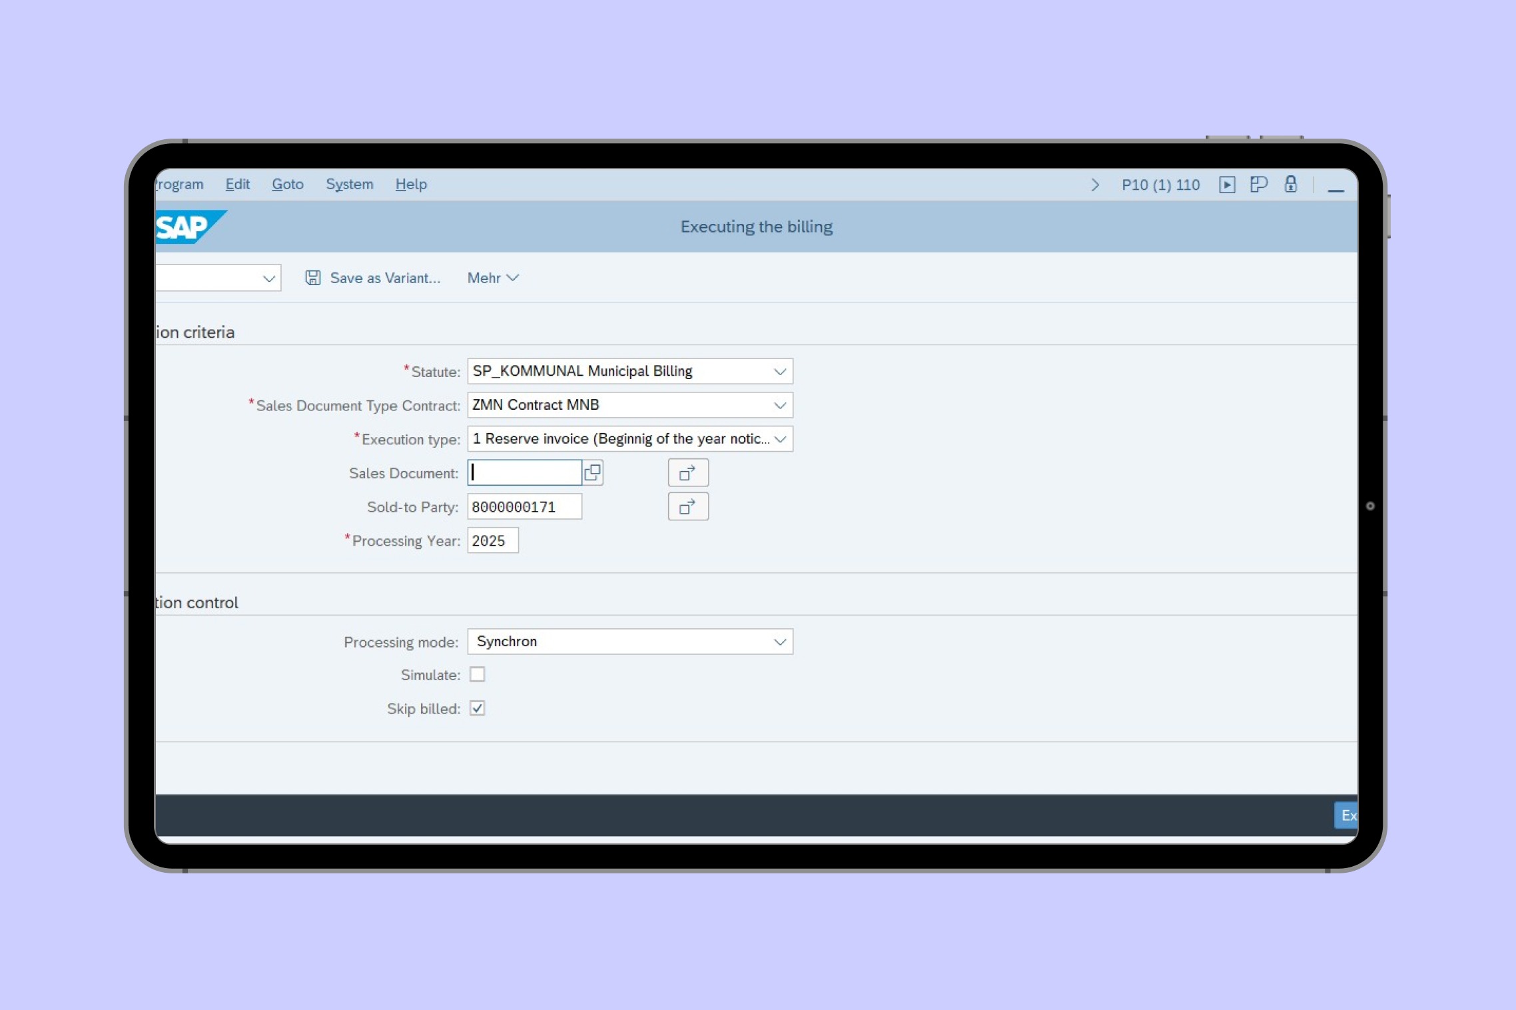1516x1010 pixels.
Task: Open multiple selection for Sales Document
Action: point(687,473)
